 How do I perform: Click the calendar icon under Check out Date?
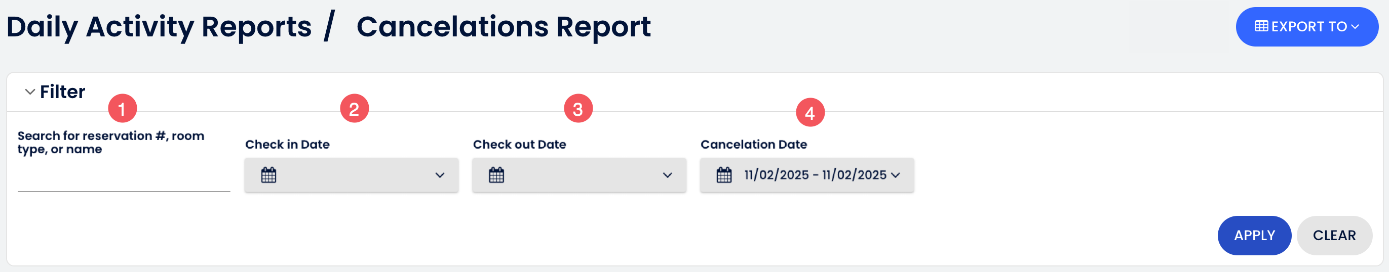tap(496, 175)
